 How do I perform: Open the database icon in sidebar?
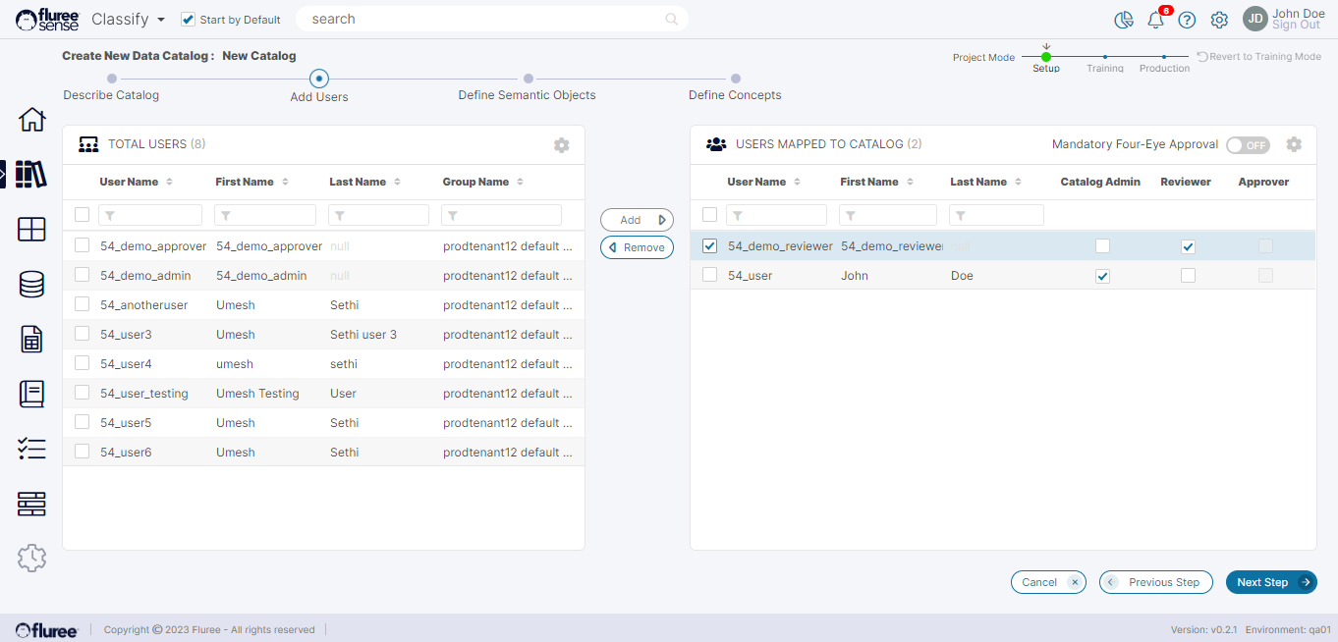[31, 285]
